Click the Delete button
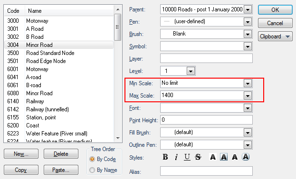296x179 pixels. (61, 154)
